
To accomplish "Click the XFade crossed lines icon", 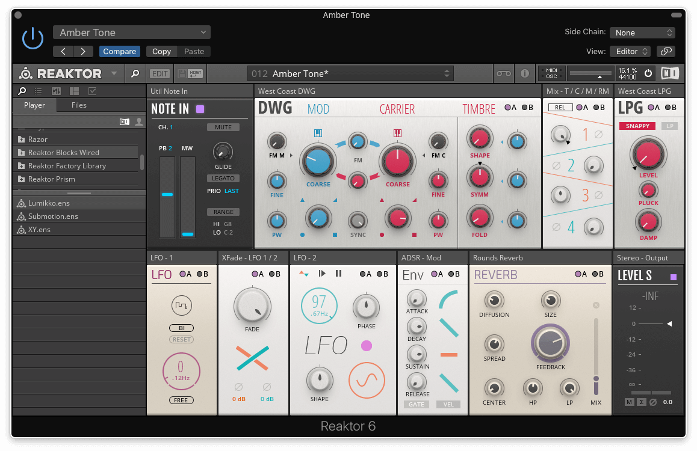I will pos(252,358).
